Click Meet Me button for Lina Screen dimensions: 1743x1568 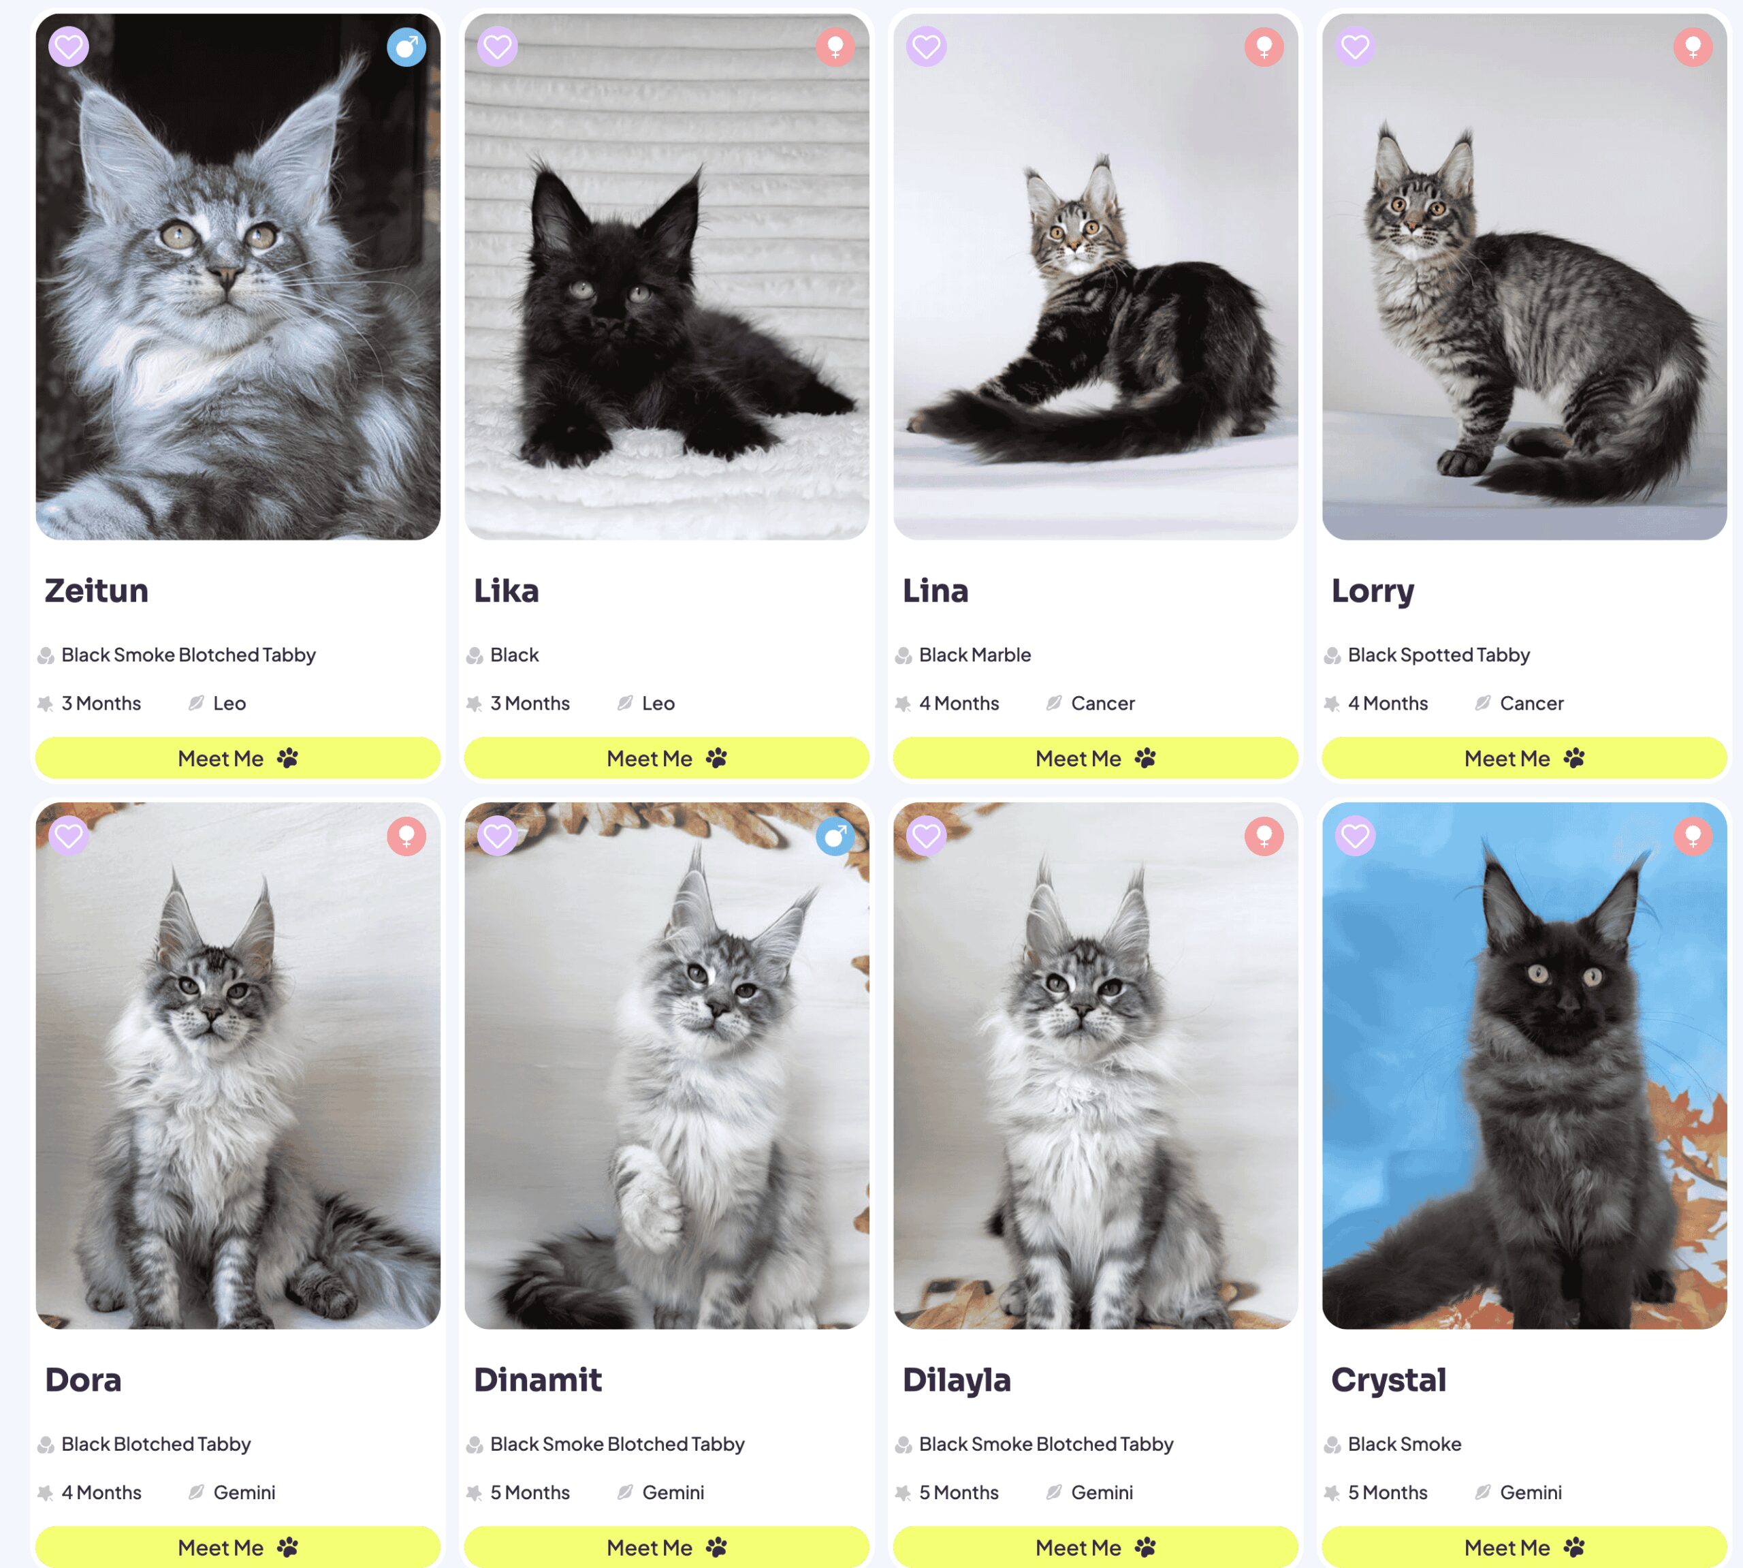coord(1096,758)
